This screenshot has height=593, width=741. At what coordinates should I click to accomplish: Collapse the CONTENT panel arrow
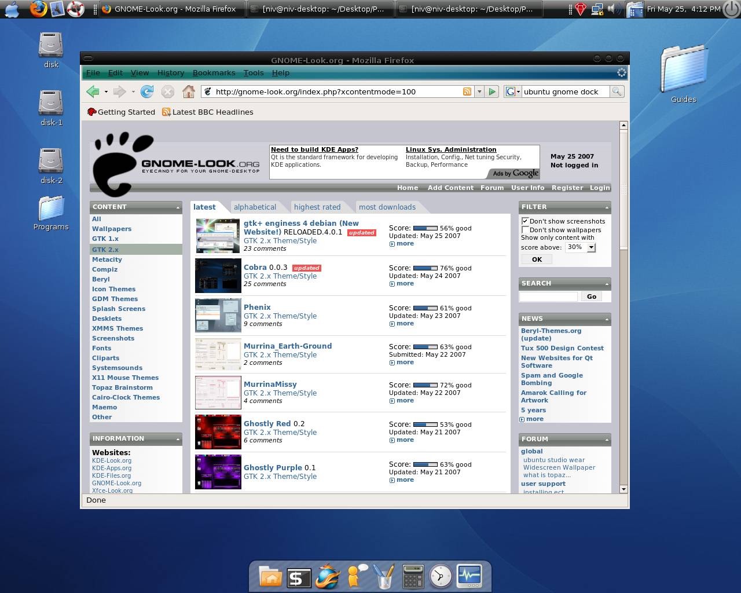point(178,207)
